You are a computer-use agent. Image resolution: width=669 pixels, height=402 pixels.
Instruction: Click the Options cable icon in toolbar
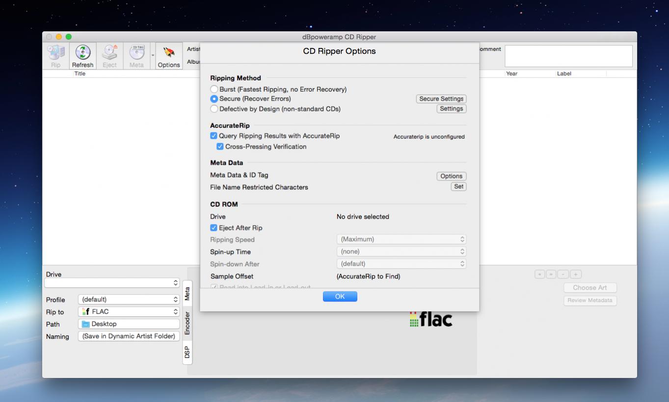click(x=168, y=53)
